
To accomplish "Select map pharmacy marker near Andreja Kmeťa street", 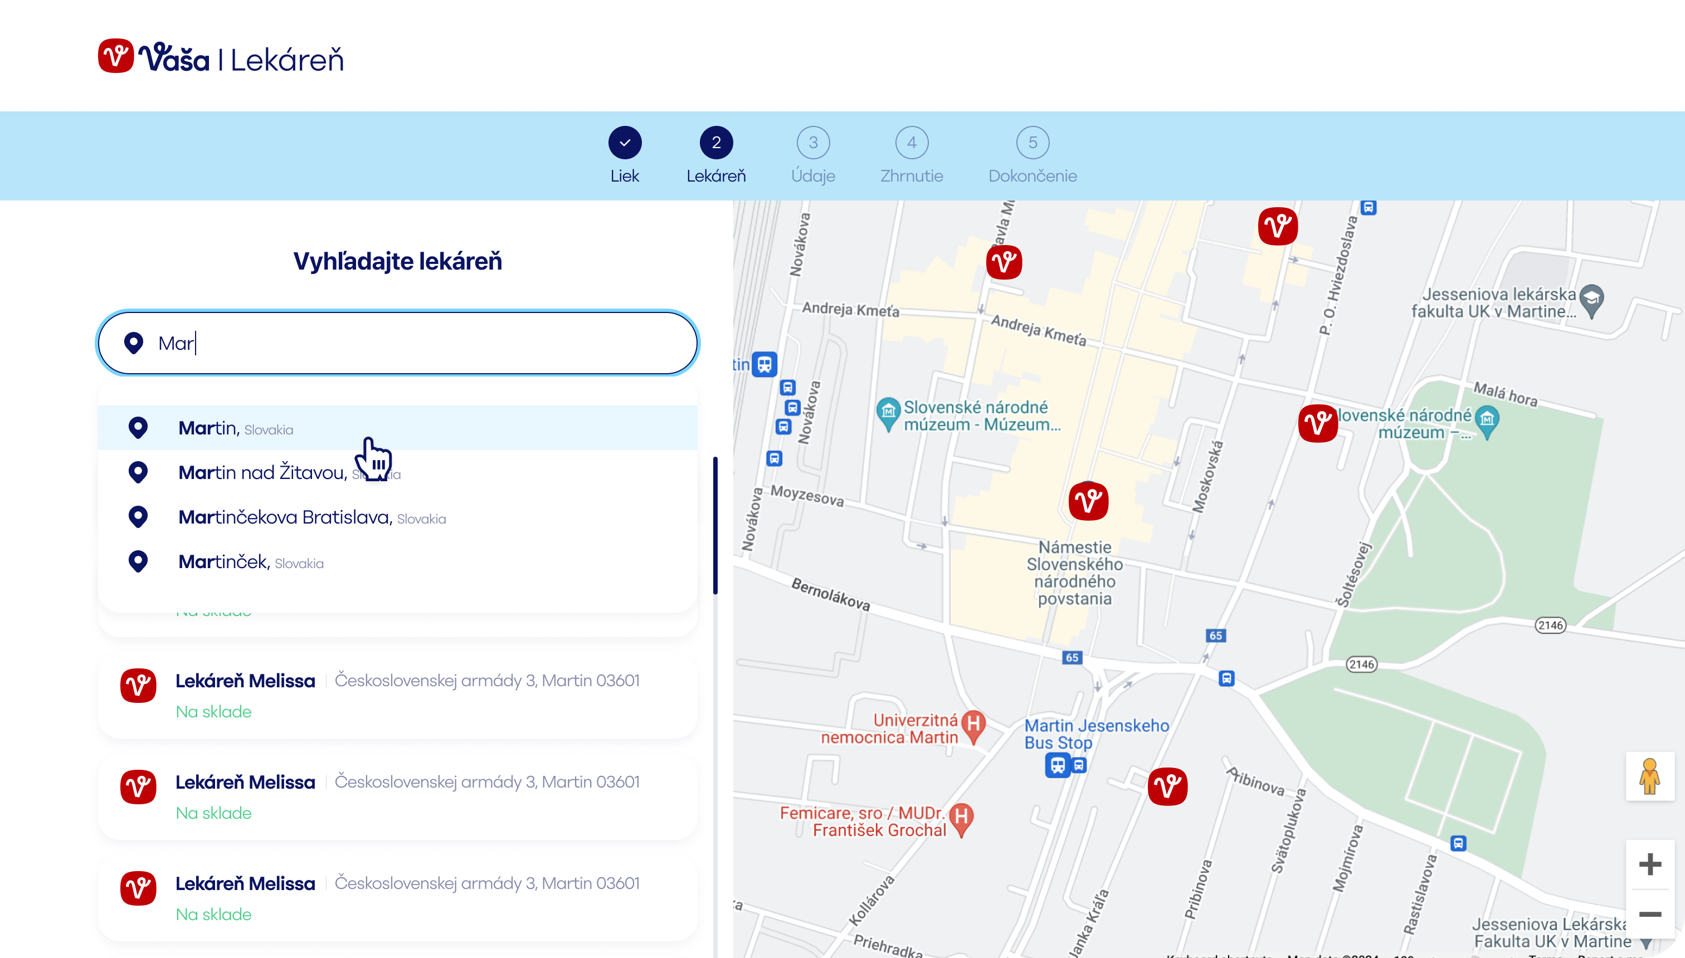I will click(1005, 262).
